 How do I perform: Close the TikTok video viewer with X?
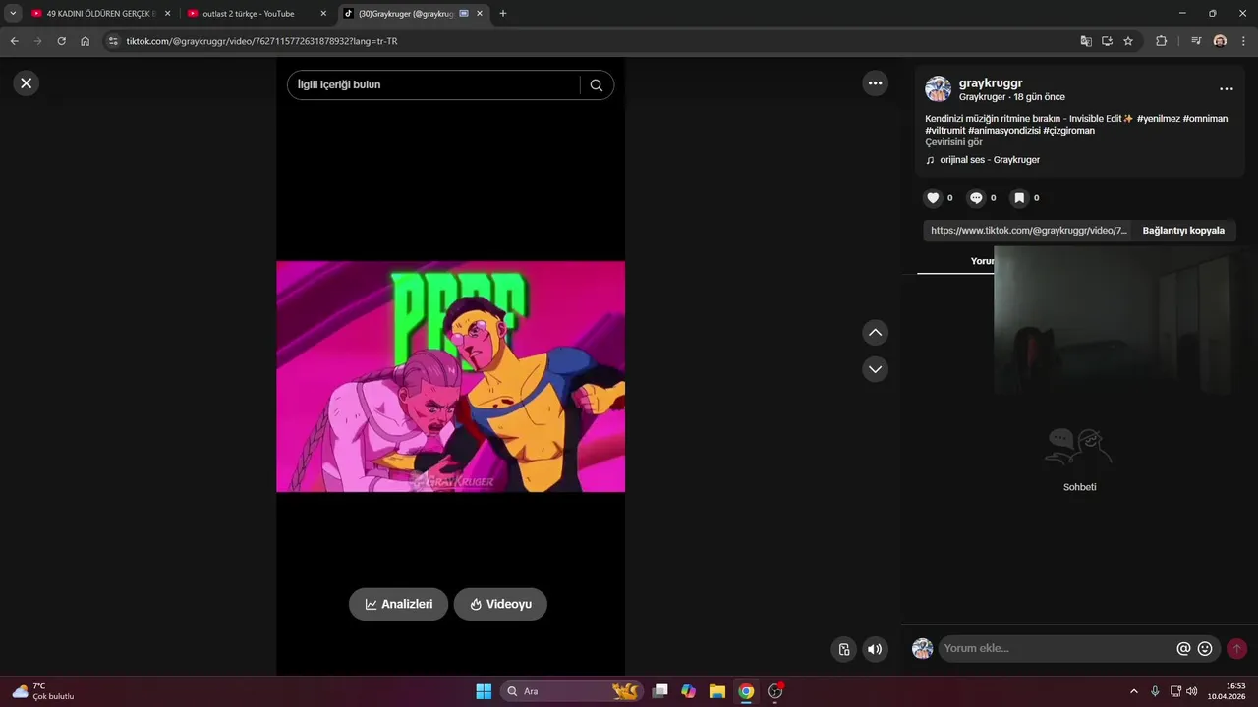[27, 83]
